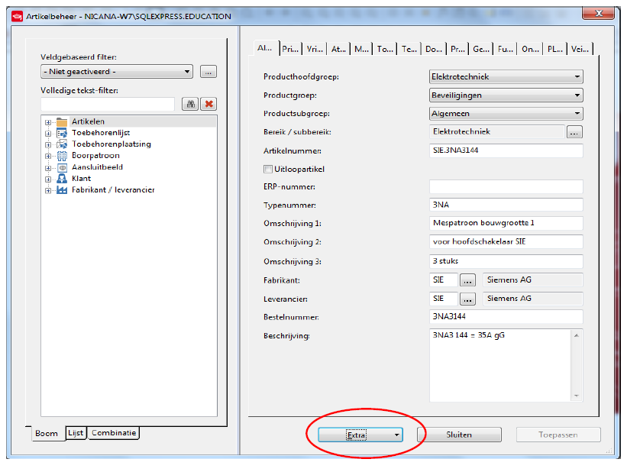The width and height of the screenshot is (640, 472).
Task: Click the Boorpatroon icon
Action: (x=62, y=156)
